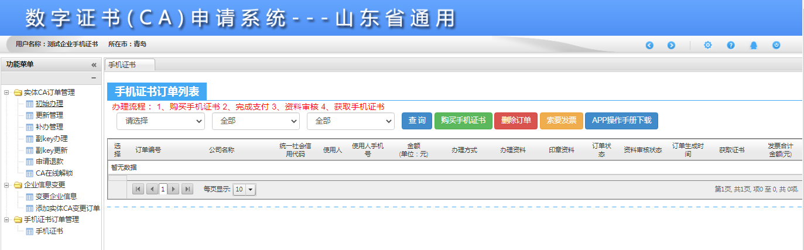Screen dimensions: 804x250
Task: Log out using the power icon
Action: 776,45
